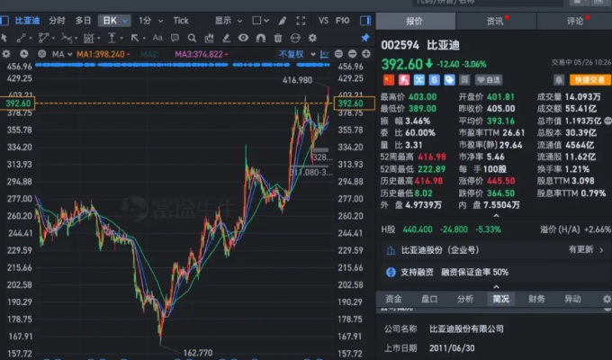Click the orange MA1 indicator label

(98, 55)
